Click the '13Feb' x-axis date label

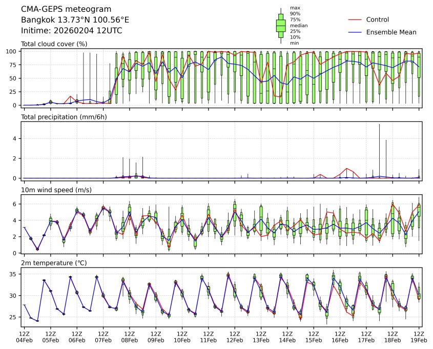coord(261,340)
